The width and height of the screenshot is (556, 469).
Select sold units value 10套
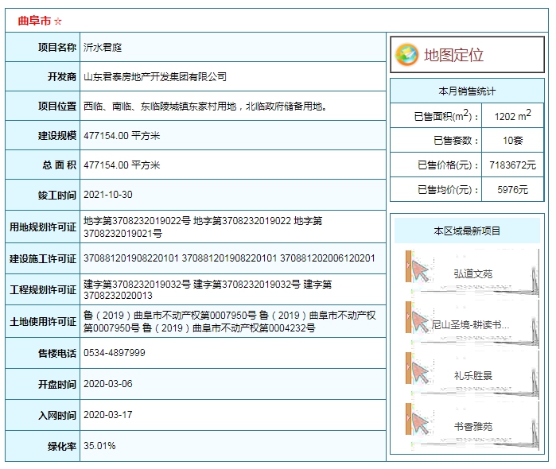[x=512, y=141]
